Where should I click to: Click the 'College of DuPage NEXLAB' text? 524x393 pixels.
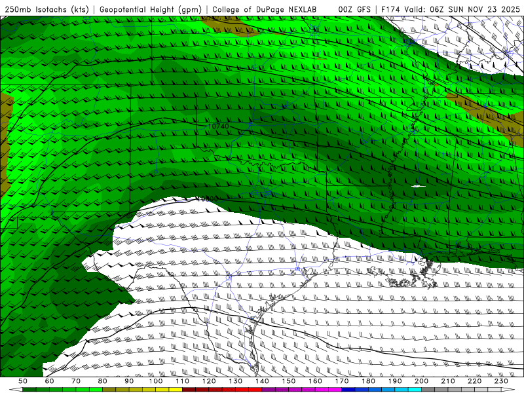pos(265,10)
